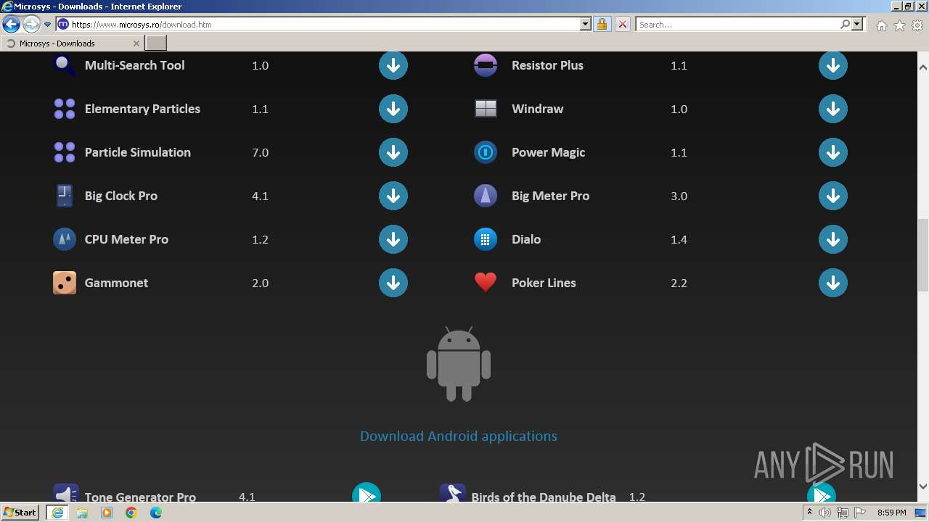Download Big Meter Pro via its arrow button
The image size is (929, 522).
pos(832,196)
